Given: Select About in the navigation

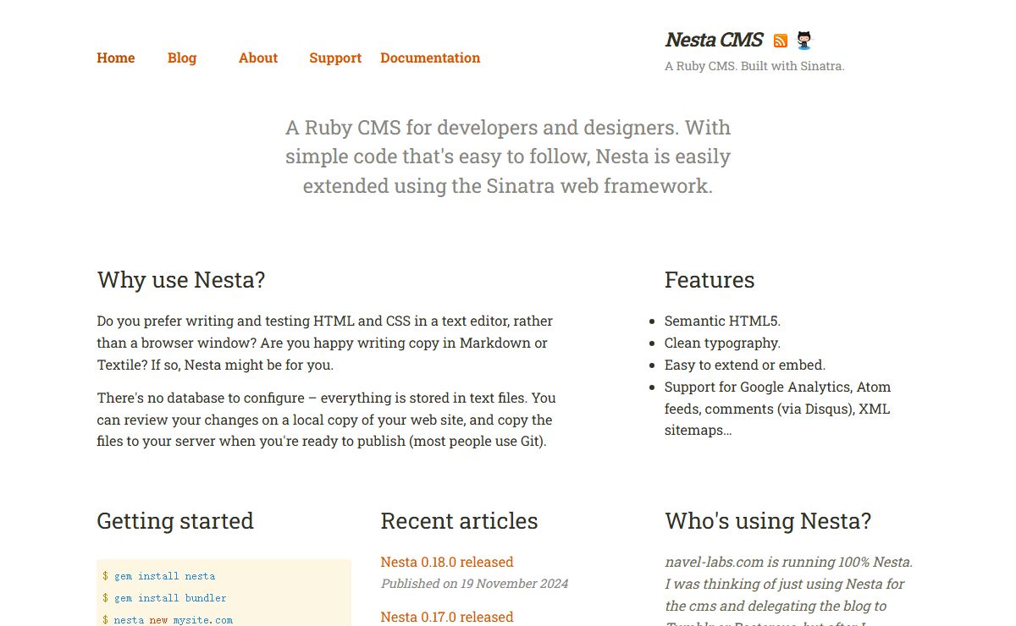Looking at the screenshot, I should pyautogui.click(x=258, y=58).
